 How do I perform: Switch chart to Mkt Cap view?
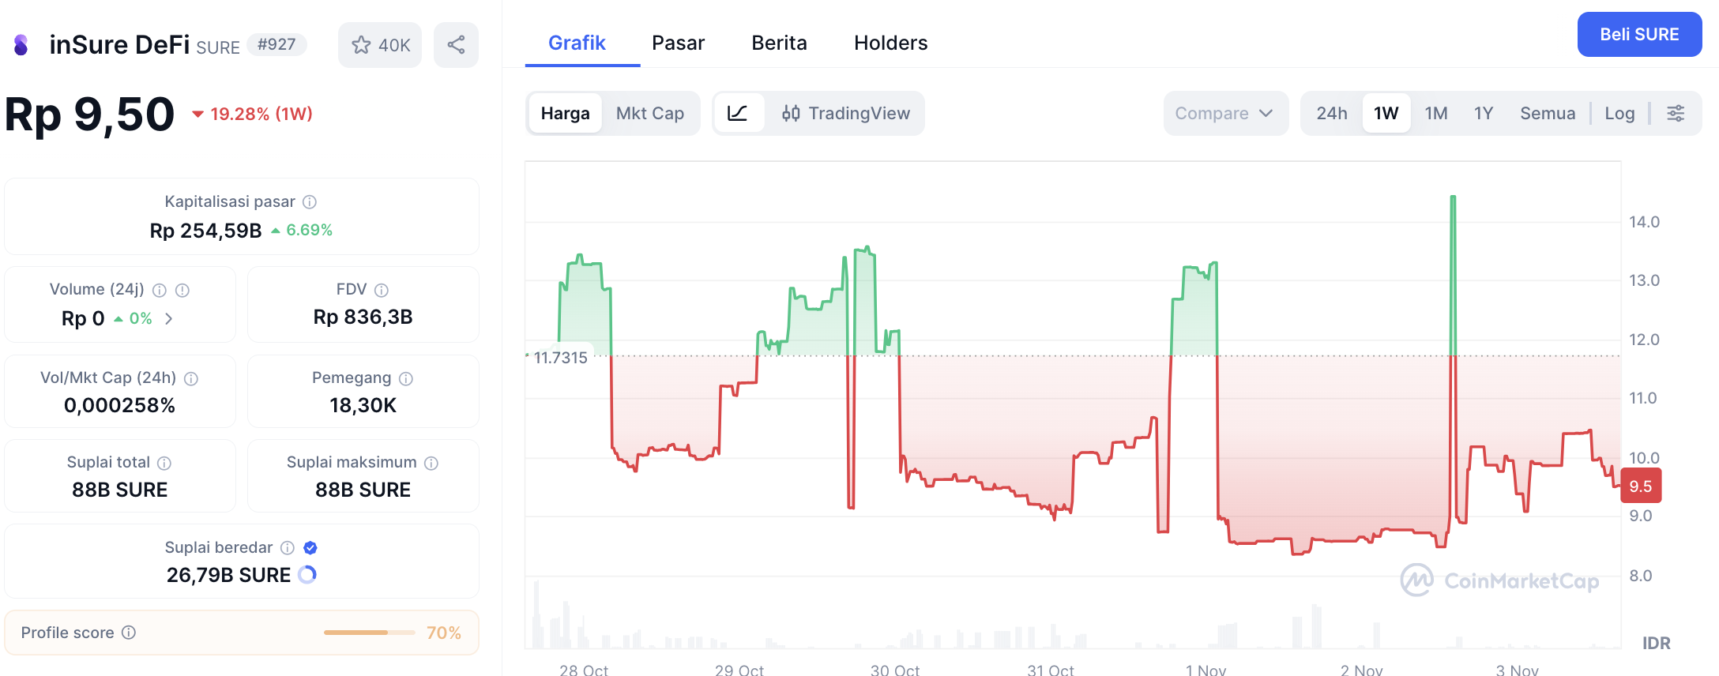pos(649,113)
